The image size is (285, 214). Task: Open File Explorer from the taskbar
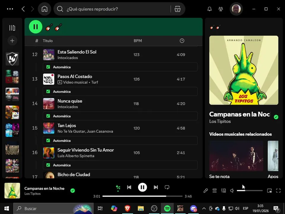coord(141,209)
